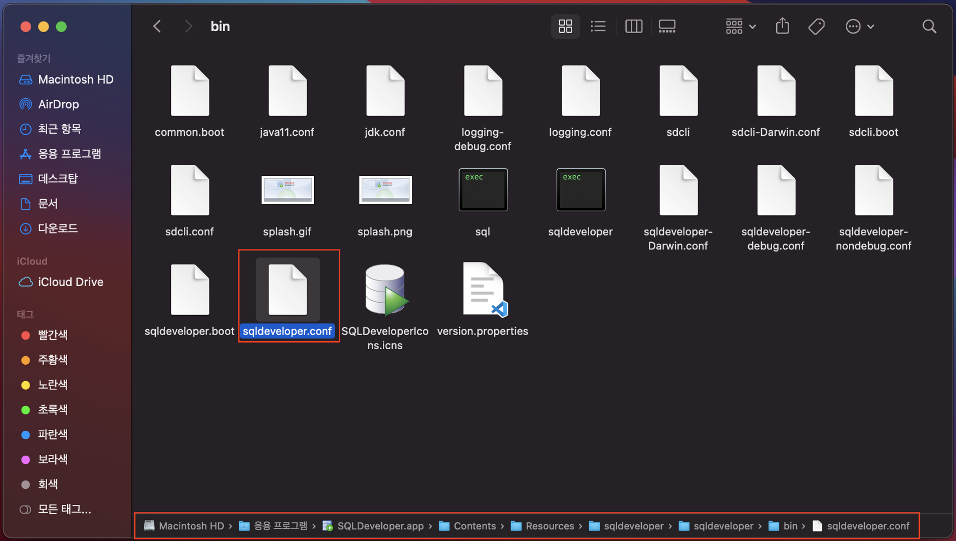Jump to Macintosh HD in path bar
956x541 pixels.
point(184,526)
